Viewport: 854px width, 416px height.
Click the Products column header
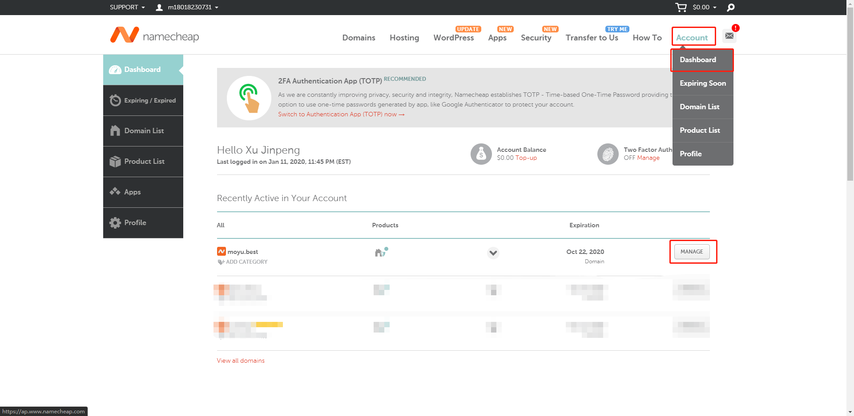click(385, 225)
